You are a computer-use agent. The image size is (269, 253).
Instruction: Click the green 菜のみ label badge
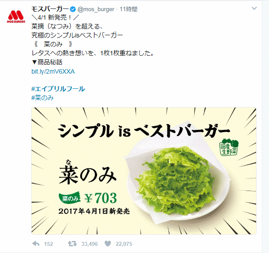pos(70,198)
